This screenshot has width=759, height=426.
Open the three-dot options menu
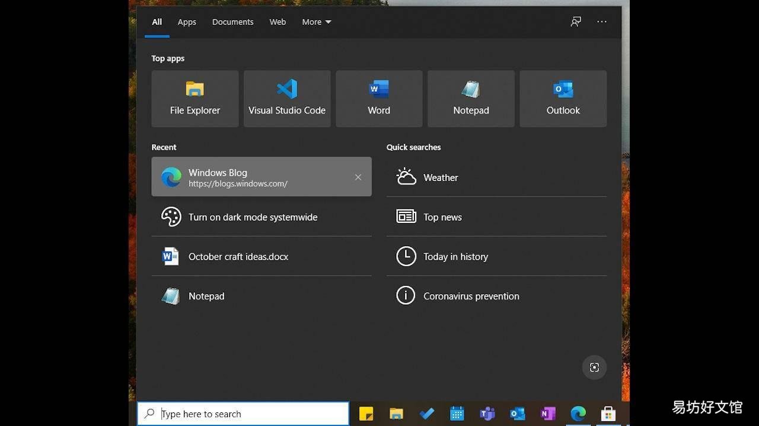602,22
